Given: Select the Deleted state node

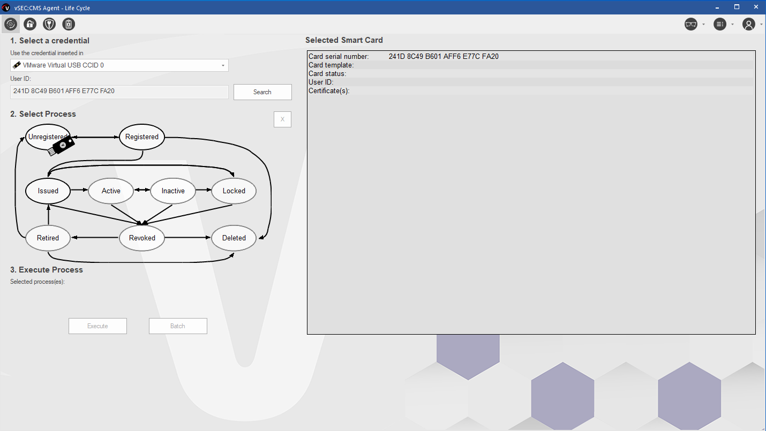Looking at the screenshot, I should 234,238.
